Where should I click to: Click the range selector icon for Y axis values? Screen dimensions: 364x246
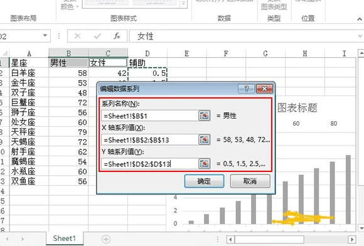pyautogui.click(x=205, y=164)
